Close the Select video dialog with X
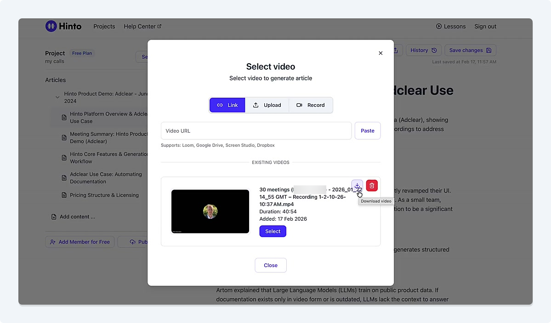 pos(381,53)
